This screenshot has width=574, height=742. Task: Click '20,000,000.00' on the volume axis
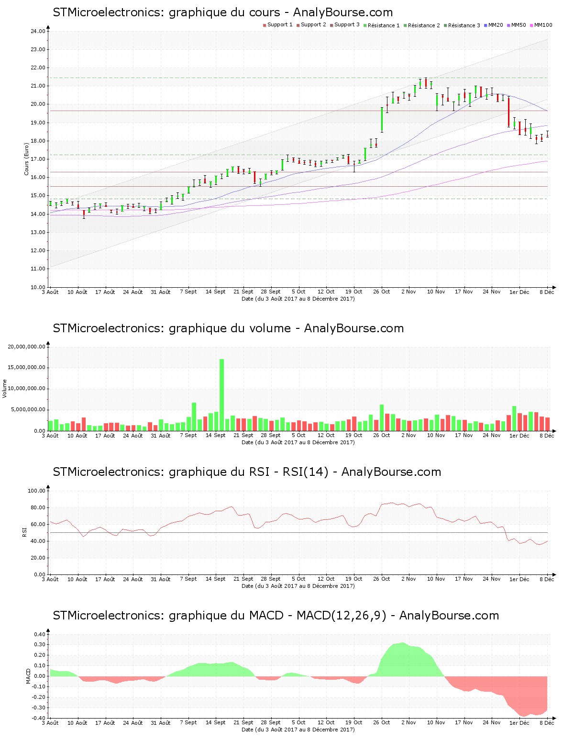pyautogui.click(x=27, y=347)
